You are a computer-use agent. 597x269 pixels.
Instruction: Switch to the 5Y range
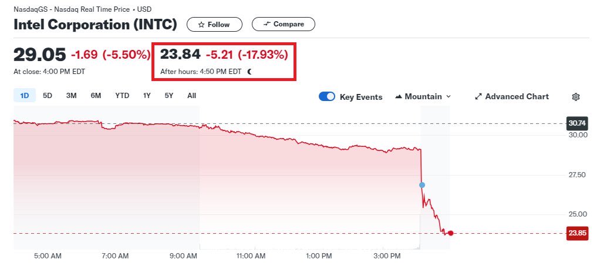169,96
